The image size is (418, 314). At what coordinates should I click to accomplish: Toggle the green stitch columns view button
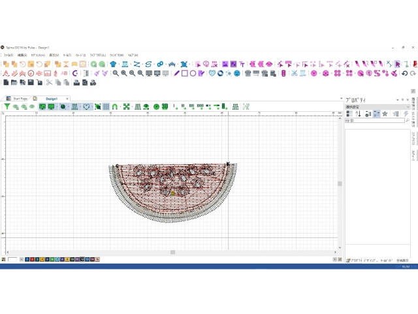coord(74,107)
